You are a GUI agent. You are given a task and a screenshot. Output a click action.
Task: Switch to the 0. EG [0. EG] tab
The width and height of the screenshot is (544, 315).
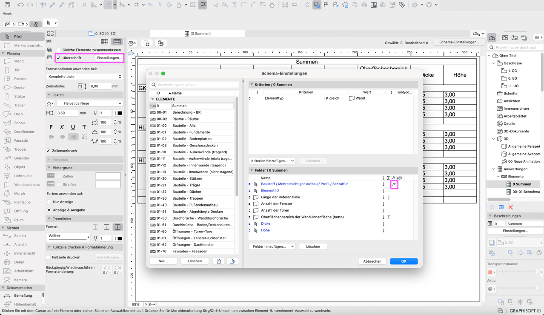[x=103, y=33]
